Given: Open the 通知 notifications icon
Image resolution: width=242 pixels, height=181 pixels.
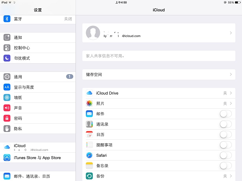Looking at the screenshot, I should pyautogui.click(x=7, y=37).
